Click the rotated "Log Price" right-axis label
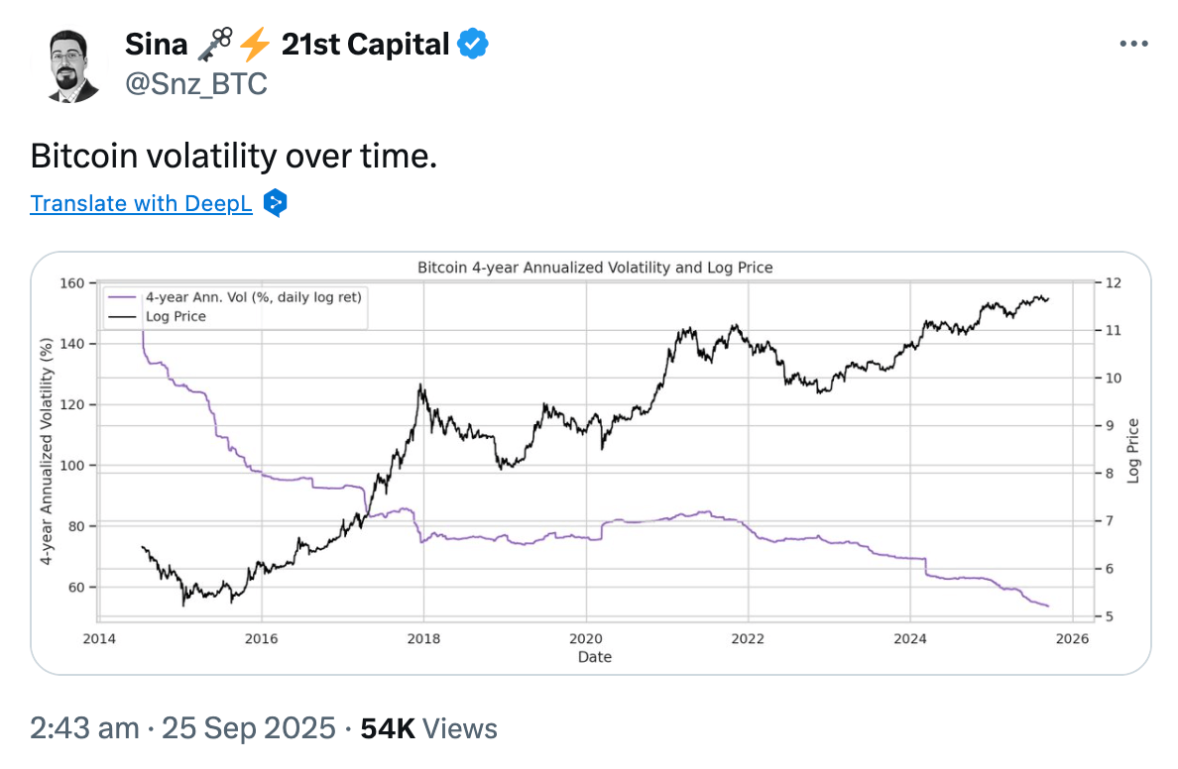 [1133, 451]
